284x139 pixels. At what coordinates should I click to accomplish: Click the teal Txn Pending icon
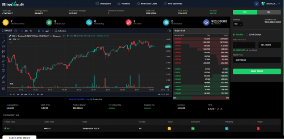coord(89,23)
